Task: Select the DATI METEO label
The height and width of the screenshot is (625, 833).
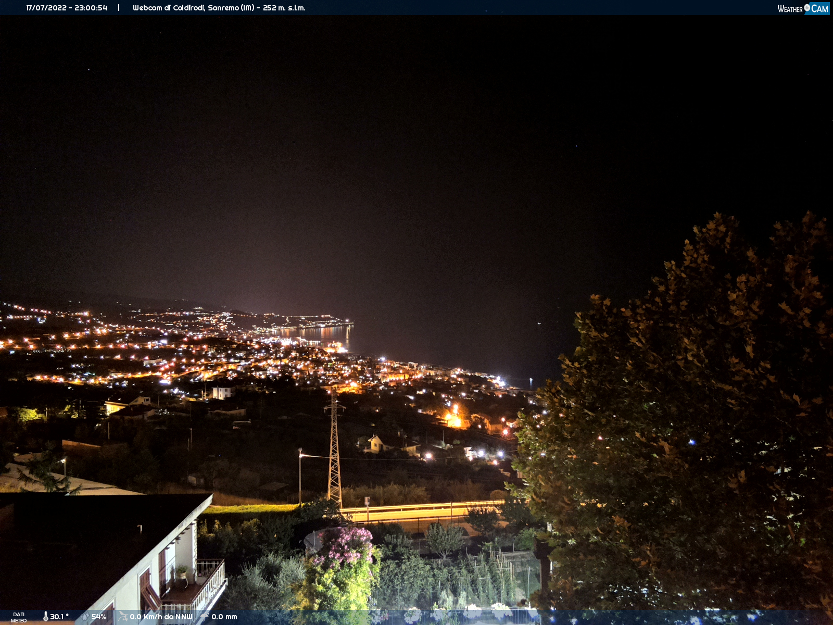Action: (19, 617)
